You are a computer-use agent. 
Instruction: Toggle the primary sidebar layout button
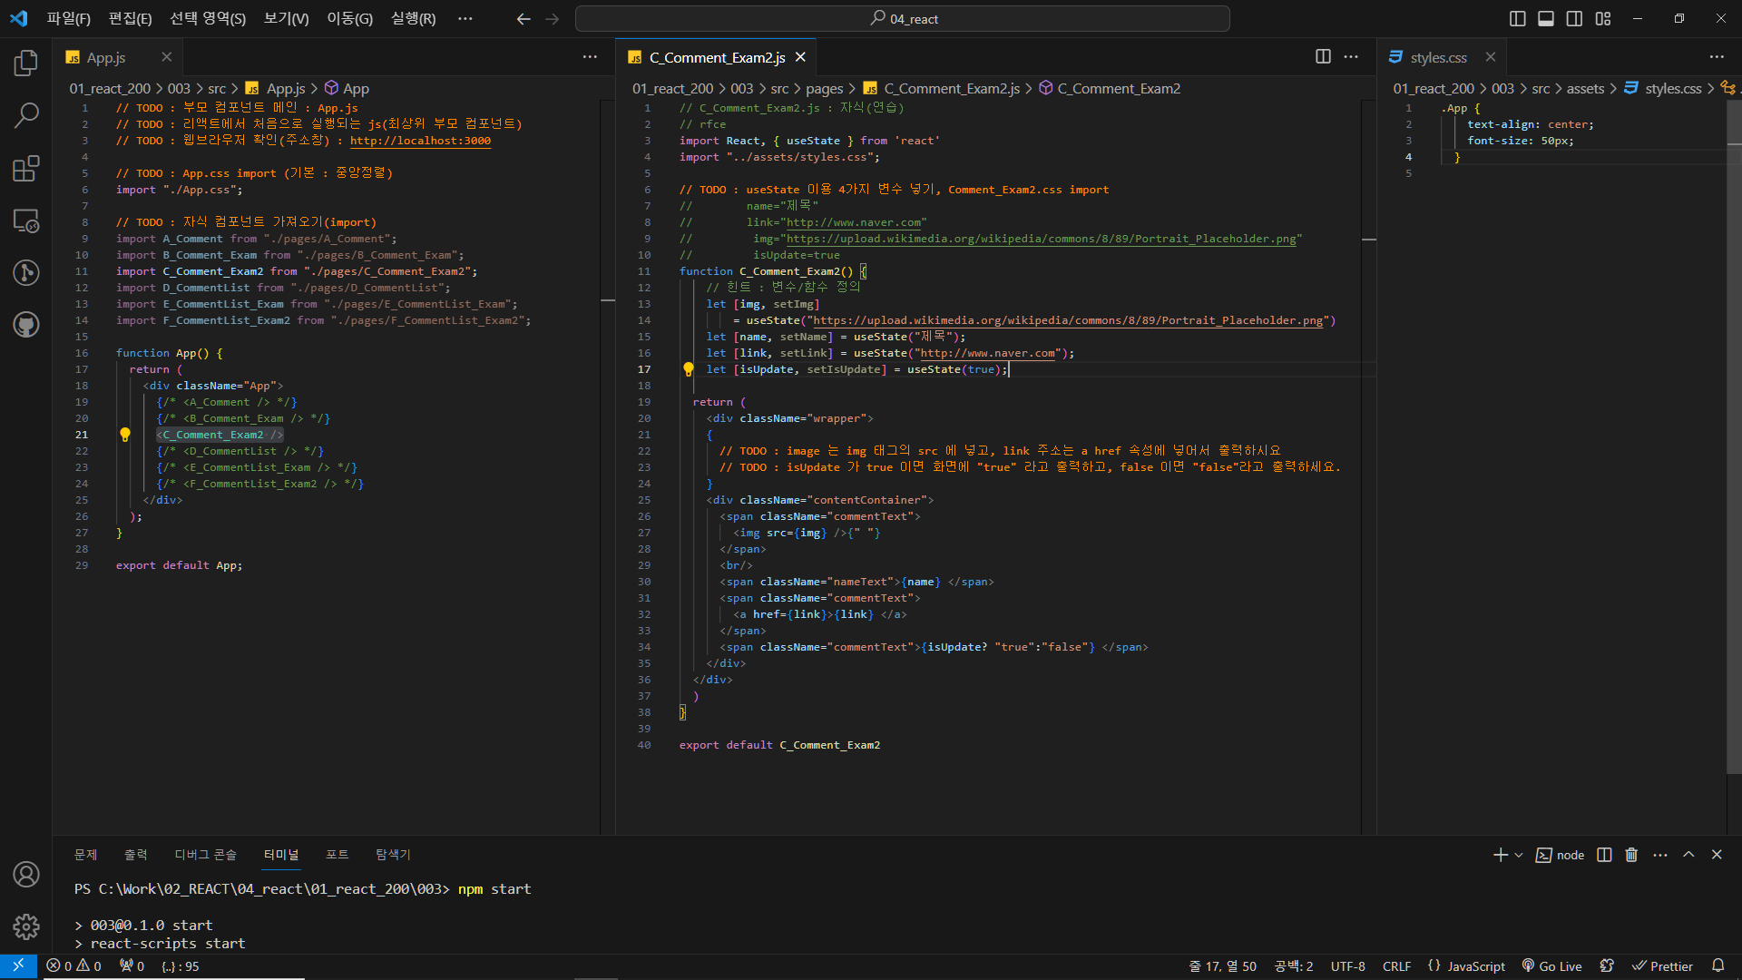click(1517, 19)
